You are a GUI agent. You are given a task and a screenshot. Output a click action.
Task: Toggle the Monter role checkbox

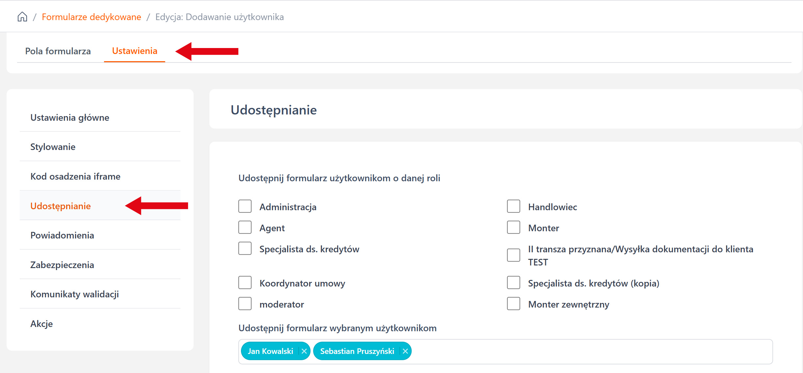tap(514, 228)
